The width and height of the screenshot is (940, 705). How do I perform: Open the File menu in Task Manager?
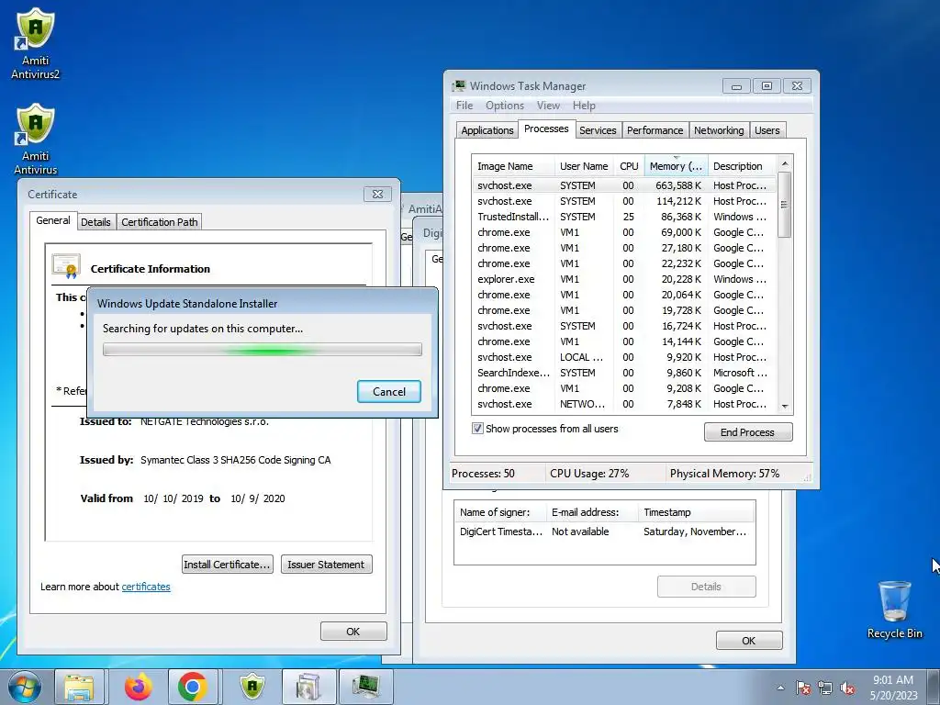[x=464, y=106]
